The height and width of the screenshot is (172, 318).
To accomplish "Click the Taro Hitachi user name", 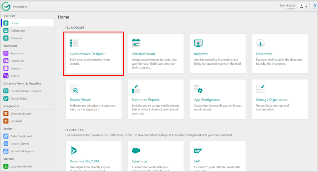I will tap(287, 5).
